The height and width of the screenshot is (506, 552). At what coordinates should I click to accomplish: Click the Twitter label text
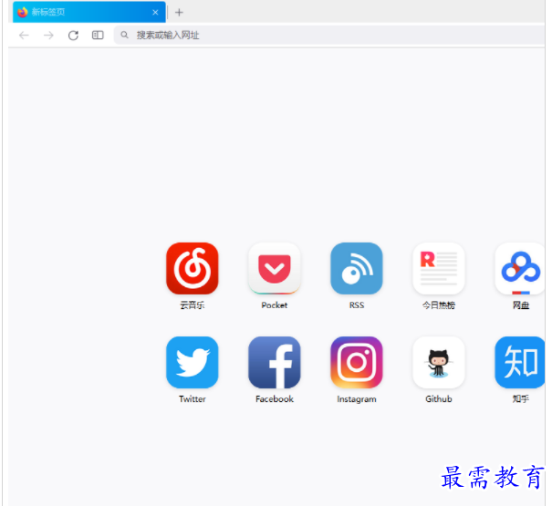[x=193, y=399]
